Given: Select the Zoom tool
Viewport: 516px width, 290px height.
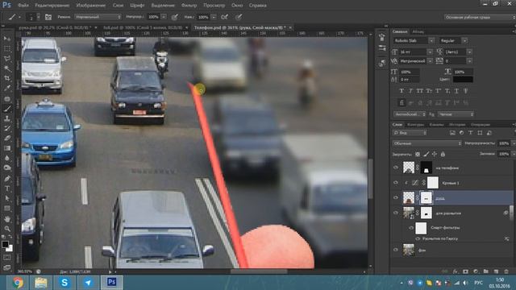Looking at the screenshot, I should (x=7, y=229).
